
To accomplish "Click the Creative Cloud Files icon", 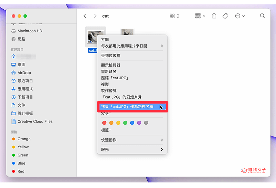I will click(x=13, y=121).
